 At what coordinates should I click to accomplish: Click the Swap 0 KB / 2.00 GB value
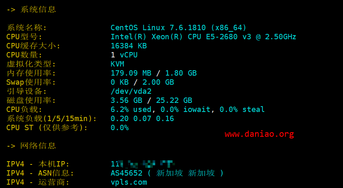point(142,82)
